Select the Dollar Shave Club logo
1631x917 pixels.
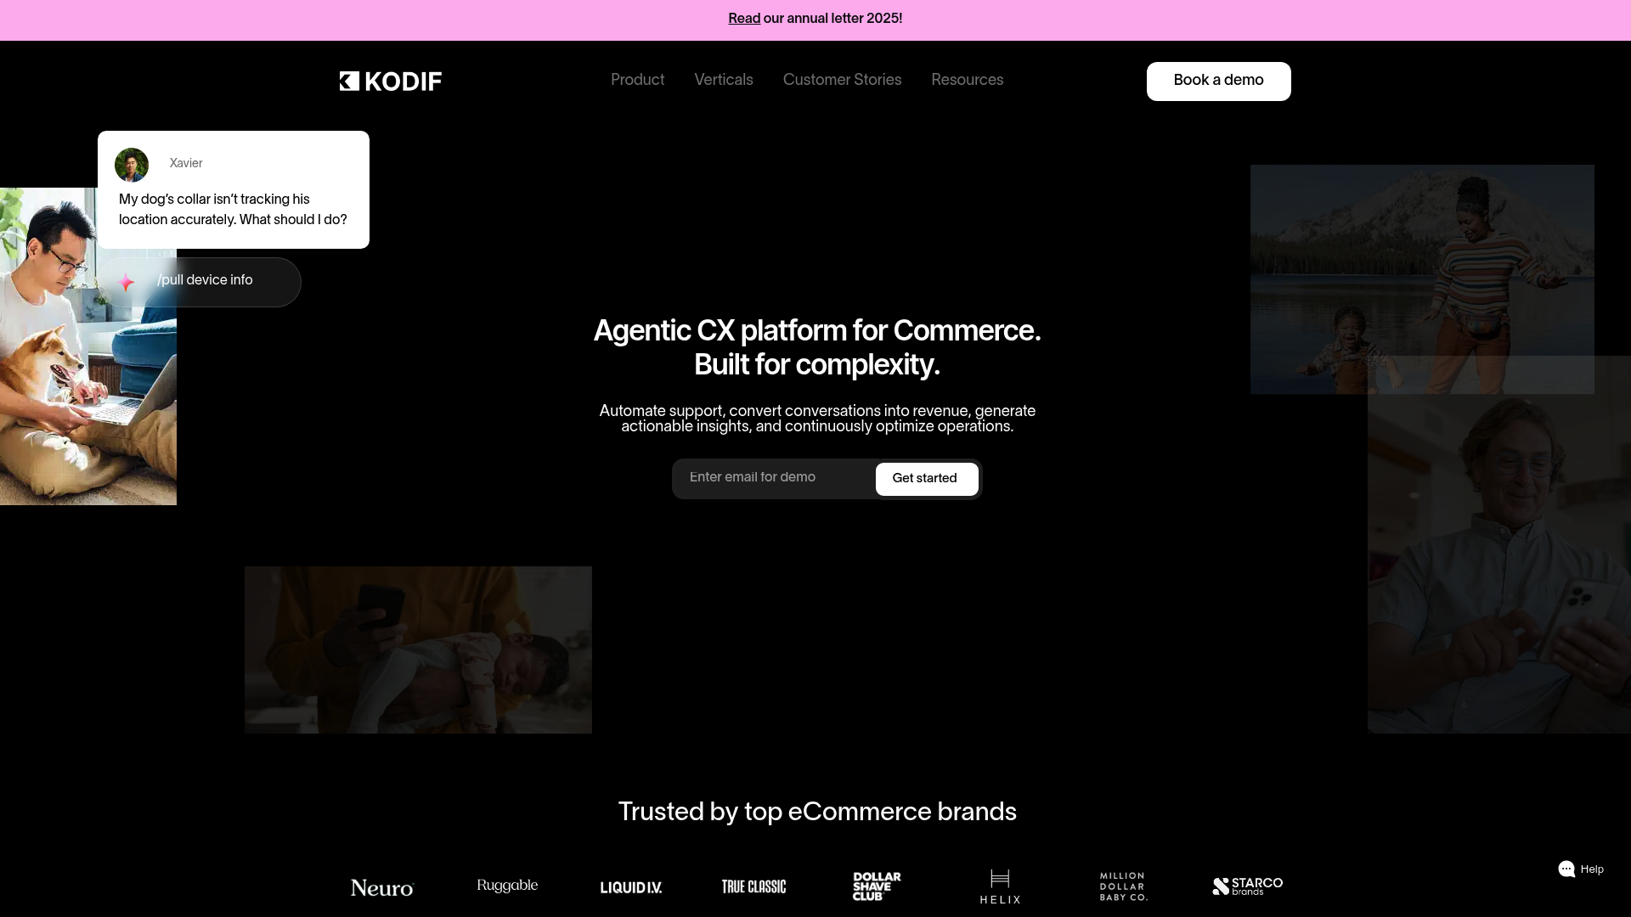[x=876, y=886]
